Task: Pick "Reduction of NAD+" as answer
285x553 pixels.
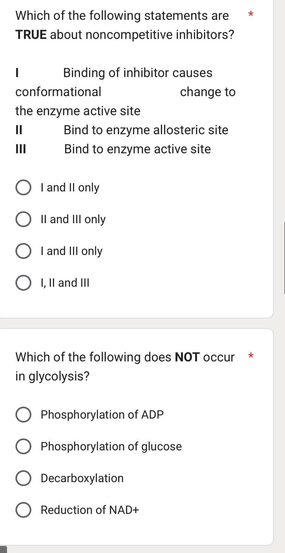Action: [x=23, y=510]
